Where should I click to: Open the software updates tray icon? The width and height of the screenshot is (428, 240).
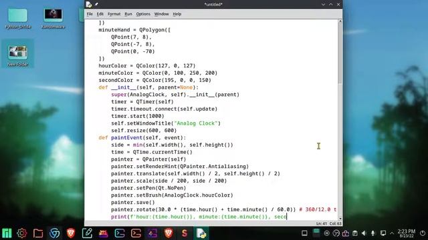[346, 233]
